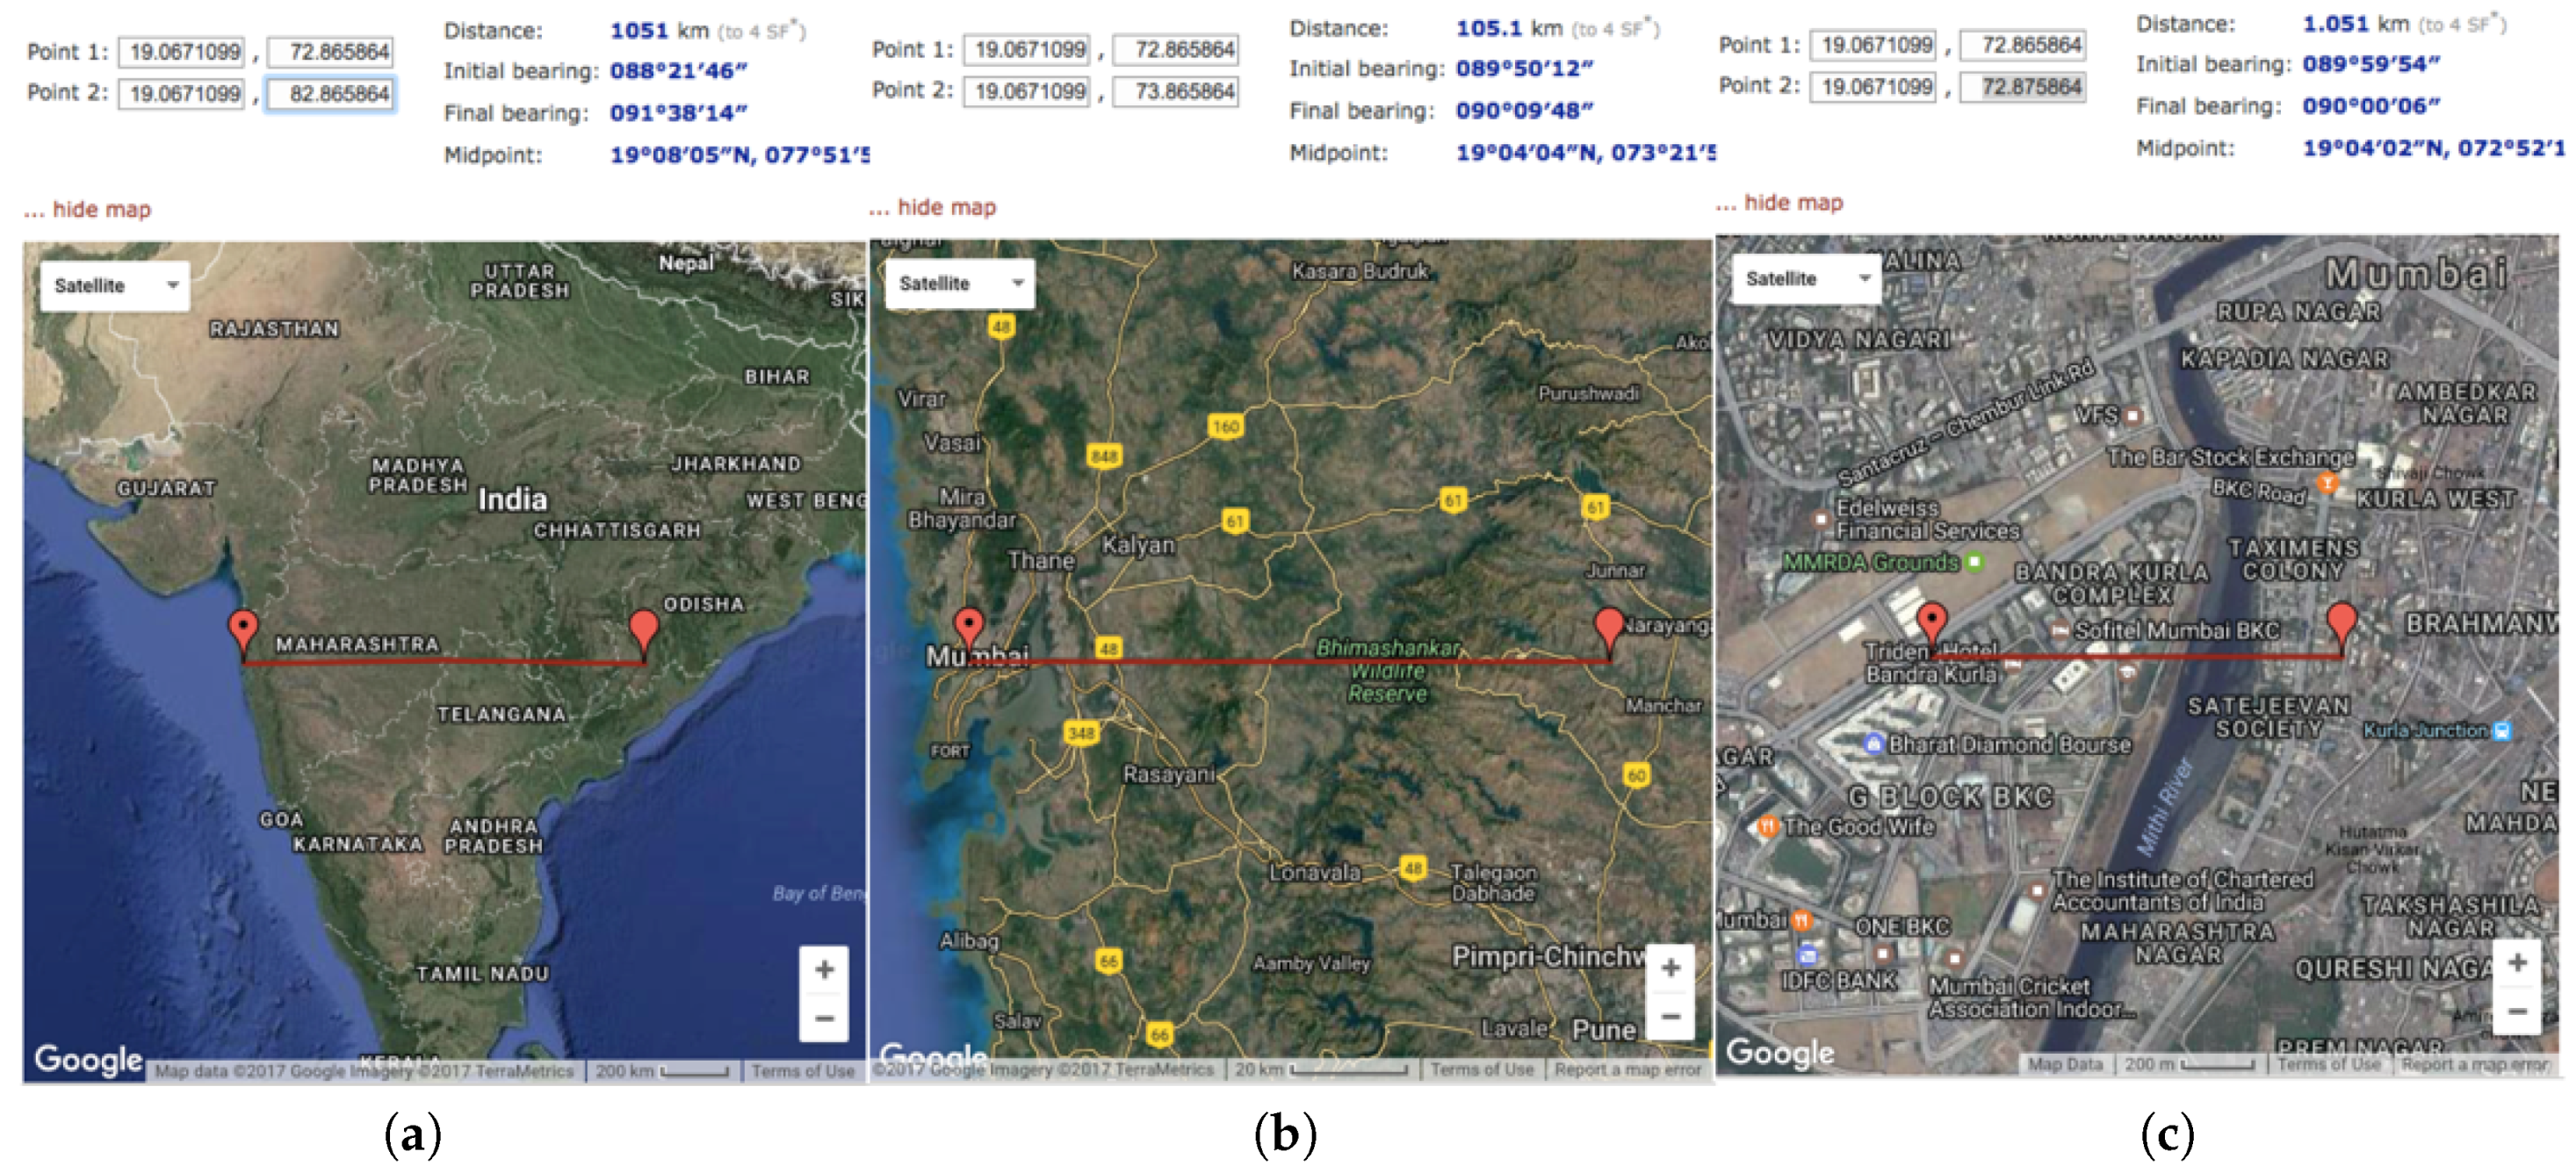
Task: Open Terms of Use link in map (a)
Action: coord(802,1071)
